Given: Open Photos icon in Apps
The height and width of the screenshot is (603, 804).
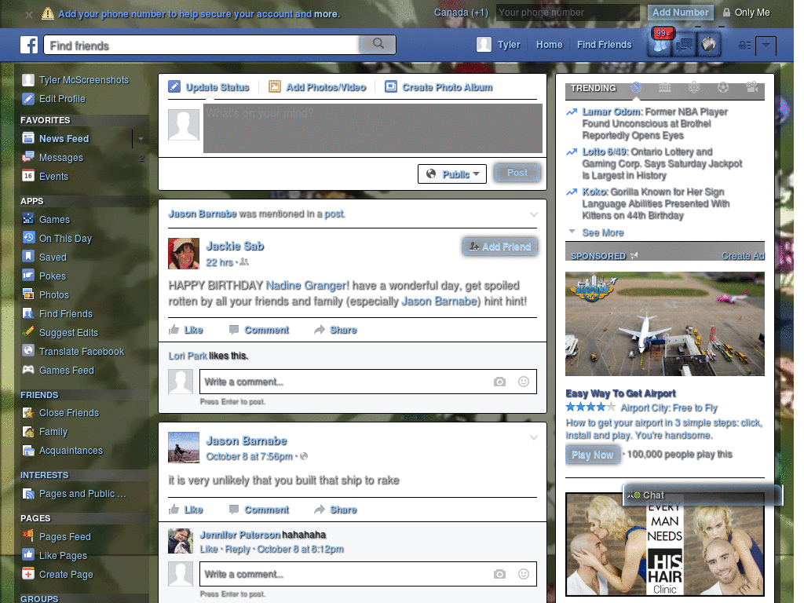Looking at the screenshot, I should tap(28, 294).
